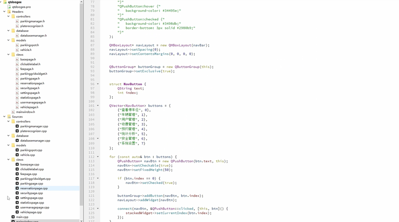This screenshot has height=222, width=399.
Task: Select feepage.cpp in the project tree
Action: 29,174
